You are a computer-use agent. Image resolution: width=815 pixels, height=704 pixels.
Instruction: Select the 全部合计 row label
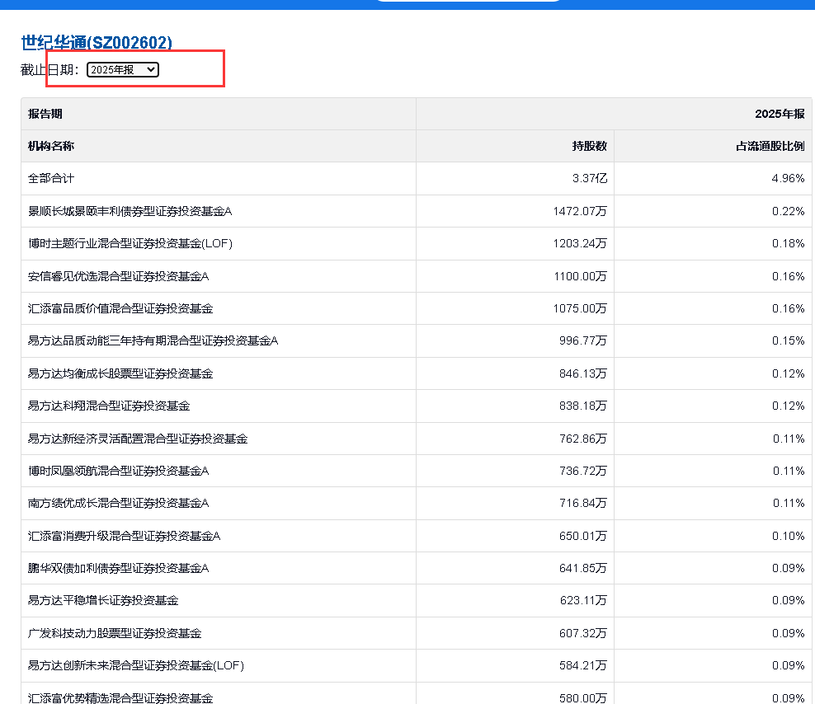coord(51,178)
